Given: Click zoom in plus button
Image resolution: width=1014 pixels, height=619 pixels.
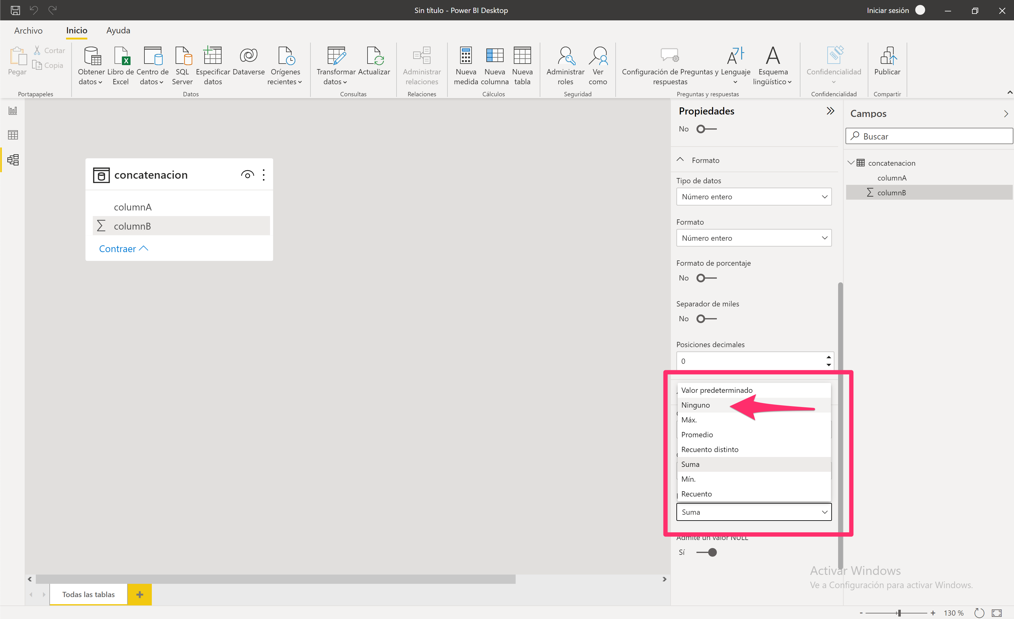Looking at the screenshot, I should (x=933, y=613).
